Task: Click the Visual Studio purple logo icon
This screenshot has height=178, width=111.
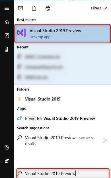Action: click(x=22, y=33)
